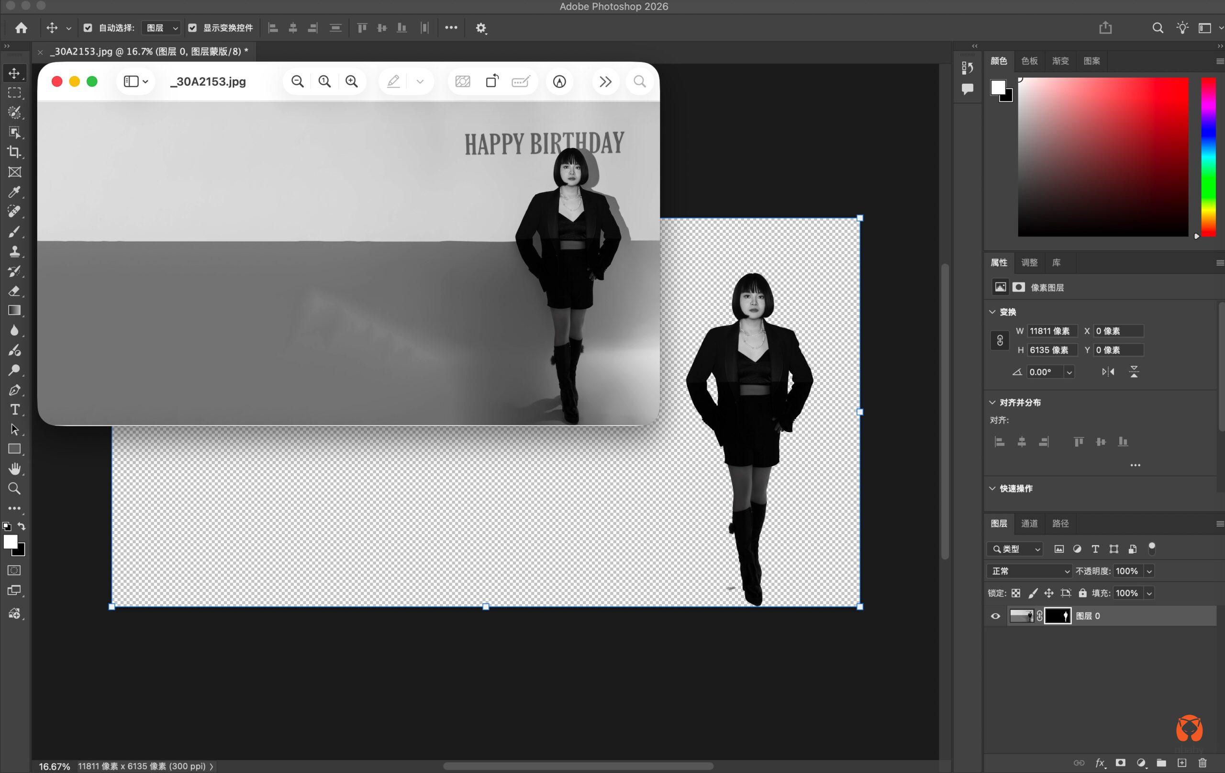Open the 正常 blend mode dropdown
This screenshot has height=773, width=1225.
[1029, 571]
